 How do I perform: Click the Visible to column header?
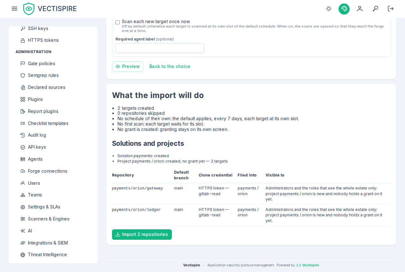[x=275, y=175]
